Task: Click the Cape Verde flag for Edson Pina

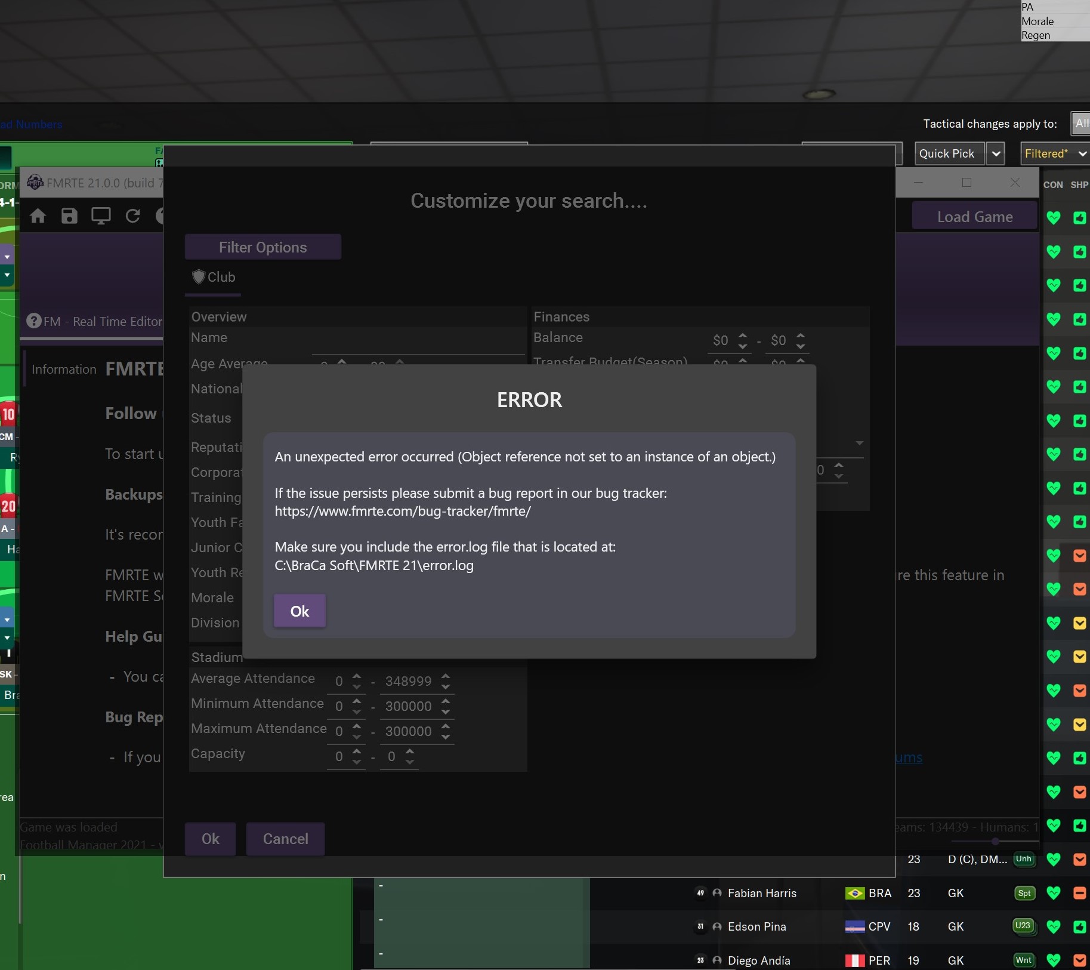Action: pos(855,926)
